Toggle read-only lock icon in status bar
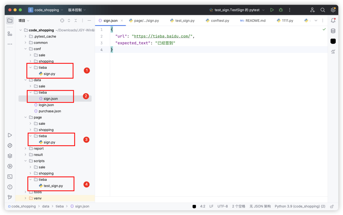 point(332,206)
